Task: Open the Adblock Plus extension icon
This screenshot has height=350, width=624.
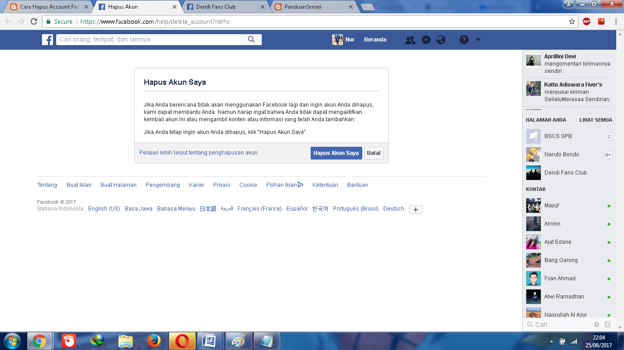Action: coord(587,21)
